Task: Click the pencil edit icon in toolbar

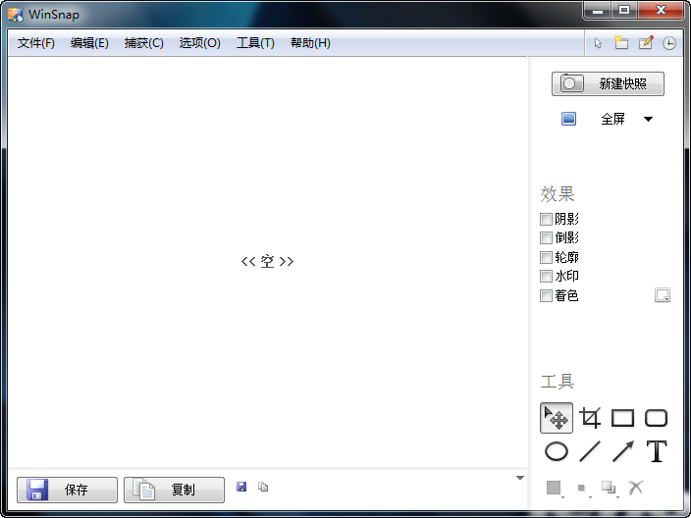Action: [646, 43]
